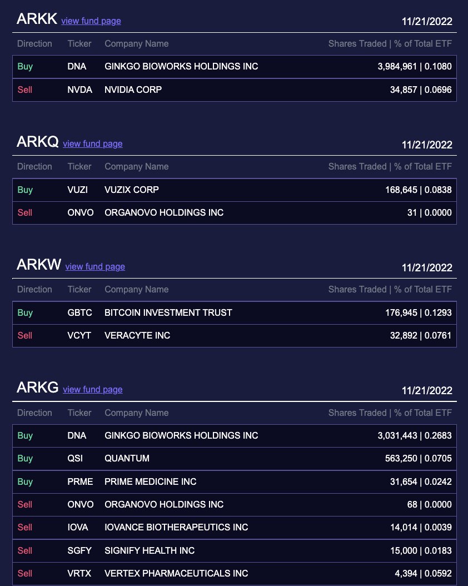Viewport: 468px width, 586px height.
Task: Select VRTX ticker cell
Action: pos(79,573)
